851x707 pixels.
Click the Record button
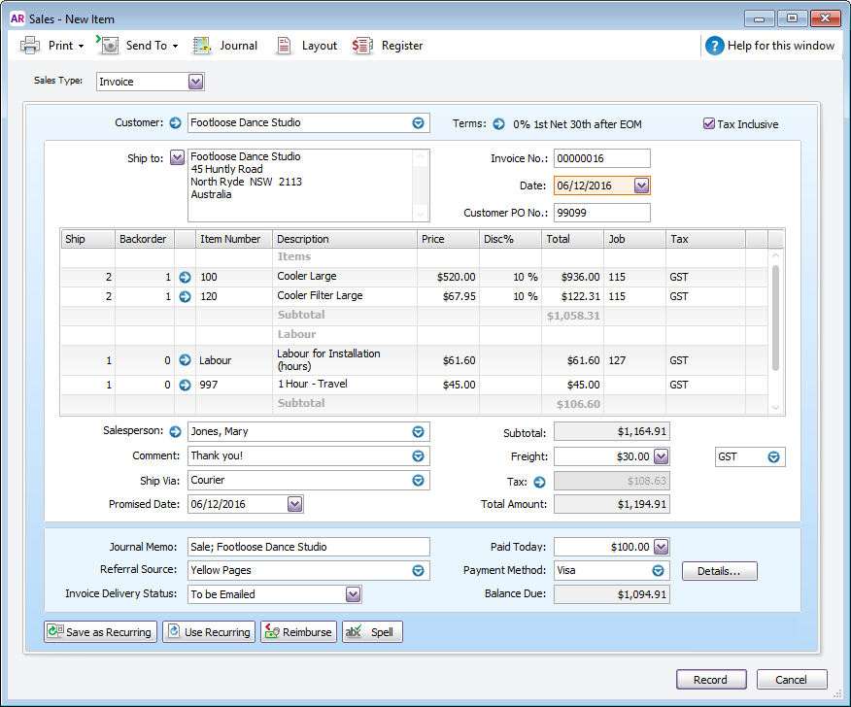click(x=711, y=680)
